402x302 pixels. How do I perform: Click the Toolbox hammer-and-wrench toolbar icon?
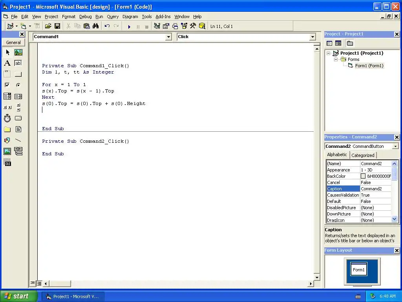point(193,26)
